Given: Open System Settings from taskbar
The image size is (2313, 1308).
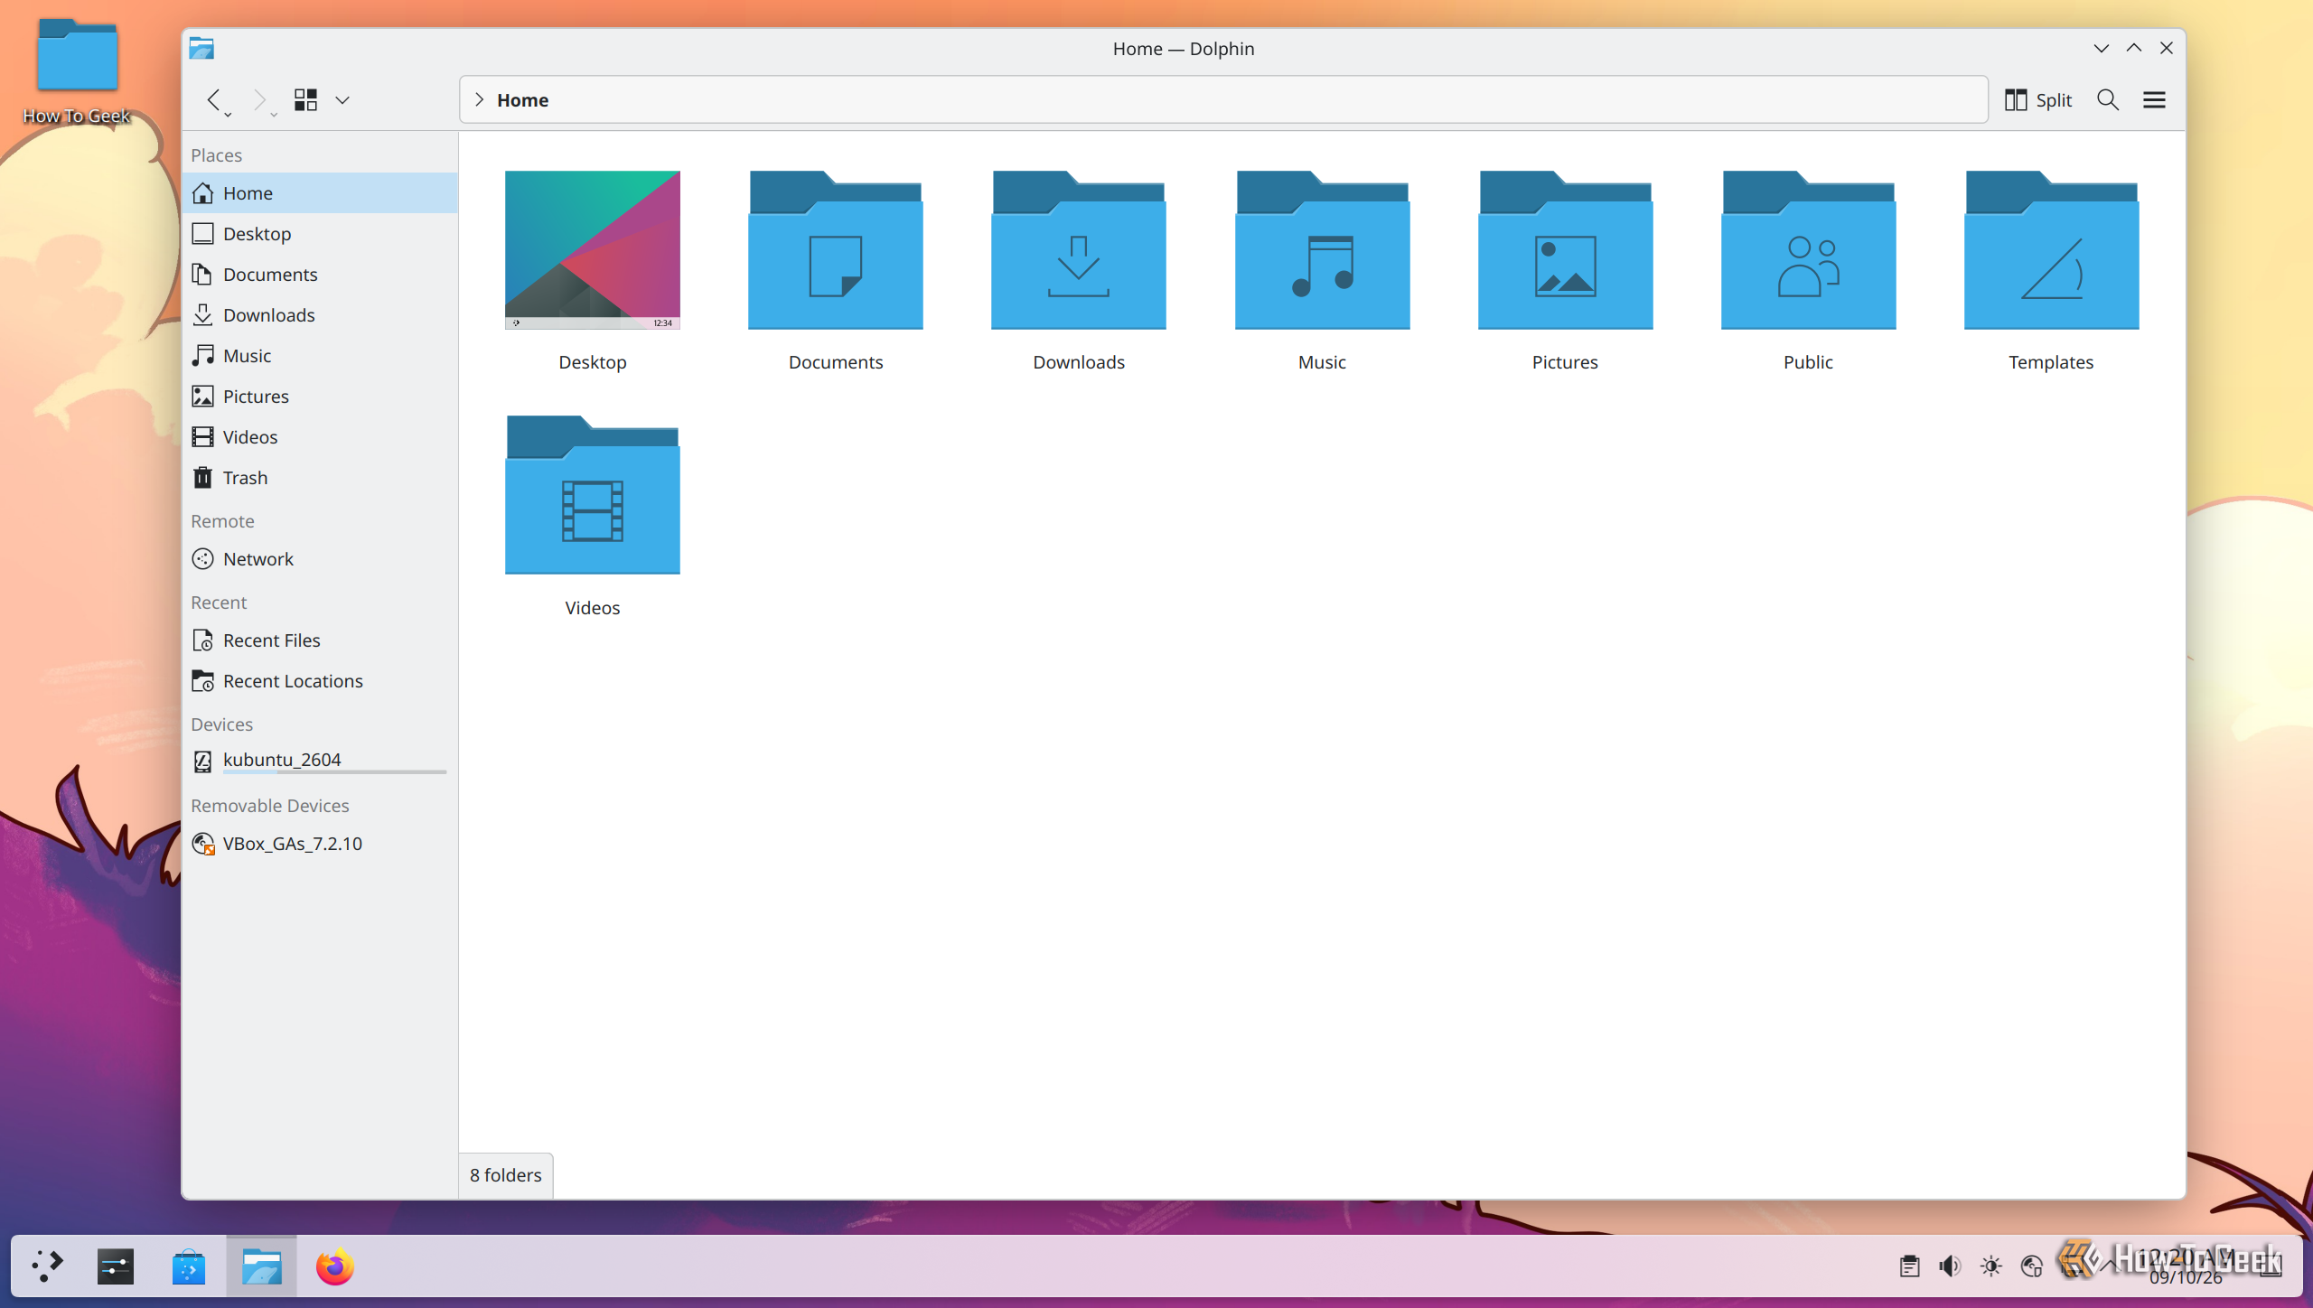Looking at the screenshot, I should coord(116,1266).
